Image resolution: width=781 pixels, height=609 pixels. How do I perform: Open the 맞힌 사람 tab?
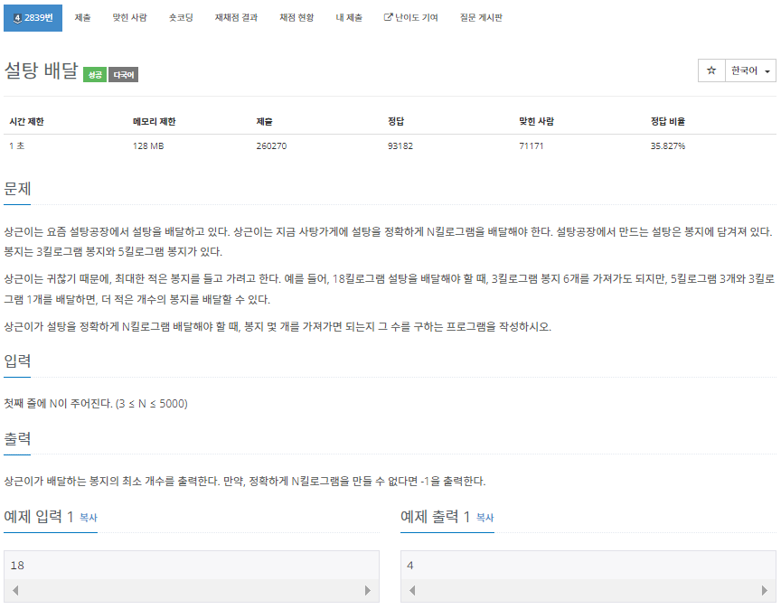coord(129,18)
